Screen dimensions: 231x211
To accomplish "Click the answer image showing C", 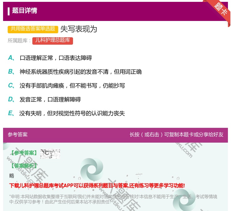I will pyautogui.click(x=50, y=153).
